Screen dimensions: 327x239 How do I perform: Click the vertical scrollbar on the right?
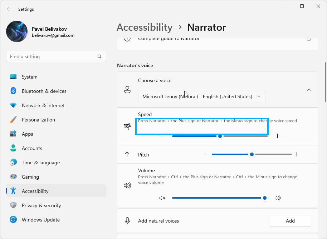coord(325,82)
